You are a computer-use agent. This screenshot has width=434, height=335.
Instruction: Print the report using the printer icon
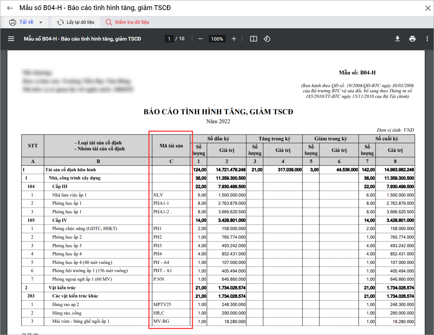[x=412, y=39]
